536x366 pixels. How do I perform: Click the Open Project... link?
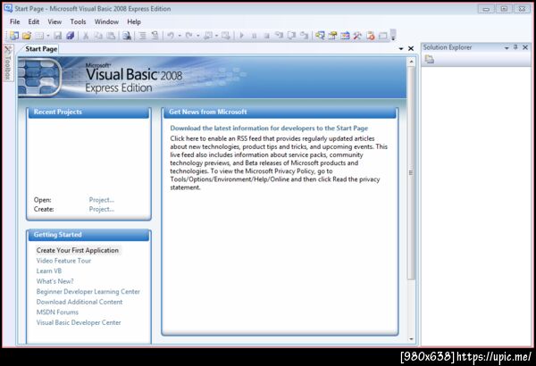pos(102,200)
